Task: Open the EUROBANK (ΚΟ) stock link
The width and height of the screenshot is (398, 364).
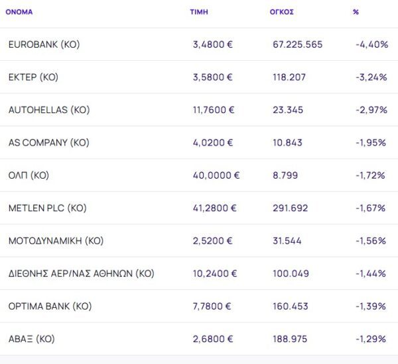Action: click(44, 44)
